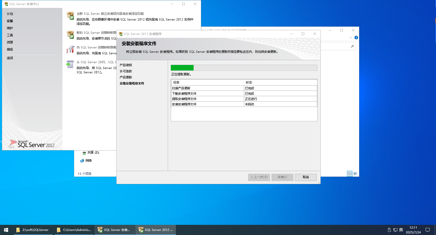Select 资源 in Installation Center sidebar
This screenshot has height=235, width=436.
pyautogui.click(x=10, y=42)
